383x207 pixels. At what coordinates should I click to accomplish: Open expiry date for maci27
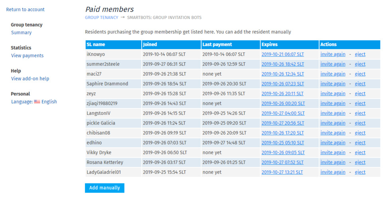pyautogui.click(x=282, y=74)
